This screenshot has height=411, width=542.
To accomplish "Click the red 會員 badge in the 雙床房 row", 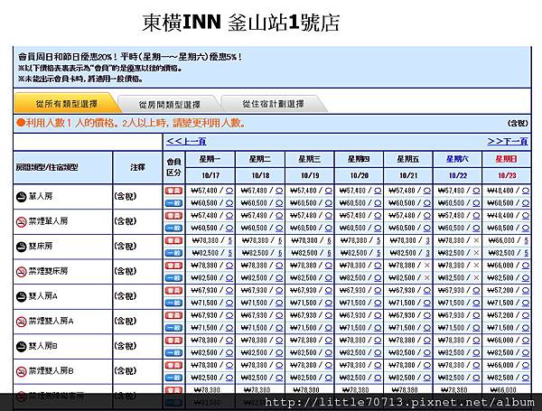I will click(x=173, y=240).
